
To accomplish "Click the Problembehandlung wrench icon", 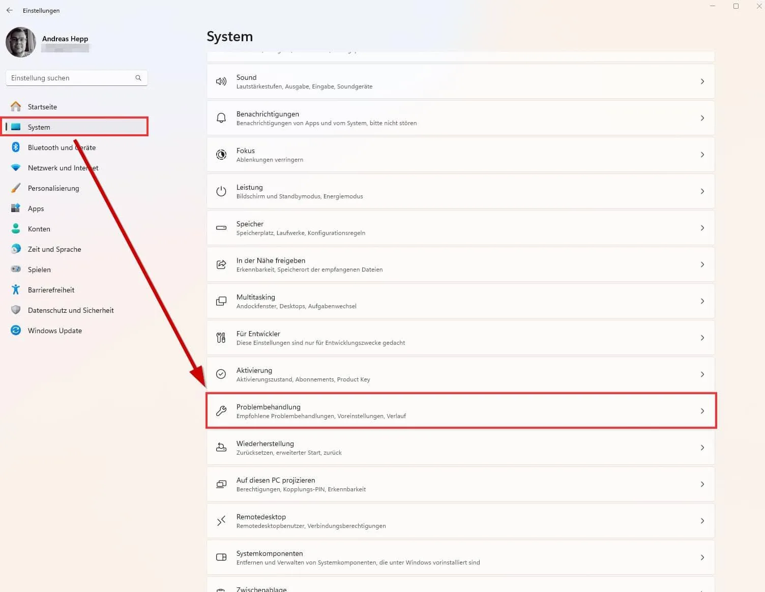I will click(221, 411).
